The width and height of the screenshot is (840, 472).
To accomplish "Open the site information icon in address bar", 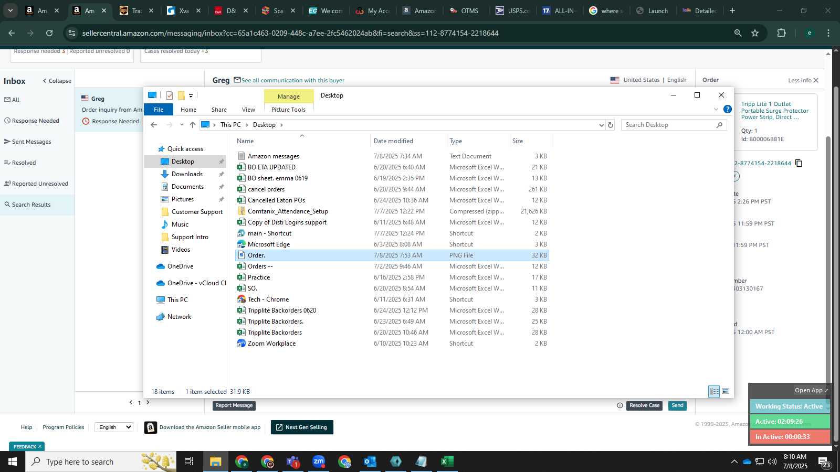I will (72, 33).
